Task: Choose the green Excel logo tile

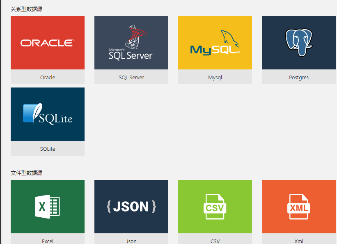Action: pos(48,207)
